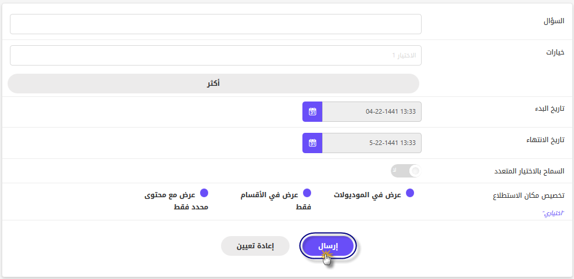The height and width of the screenshot is (279, 574).
Task: Click the إرسال submit button
Action: coord(328,246)
